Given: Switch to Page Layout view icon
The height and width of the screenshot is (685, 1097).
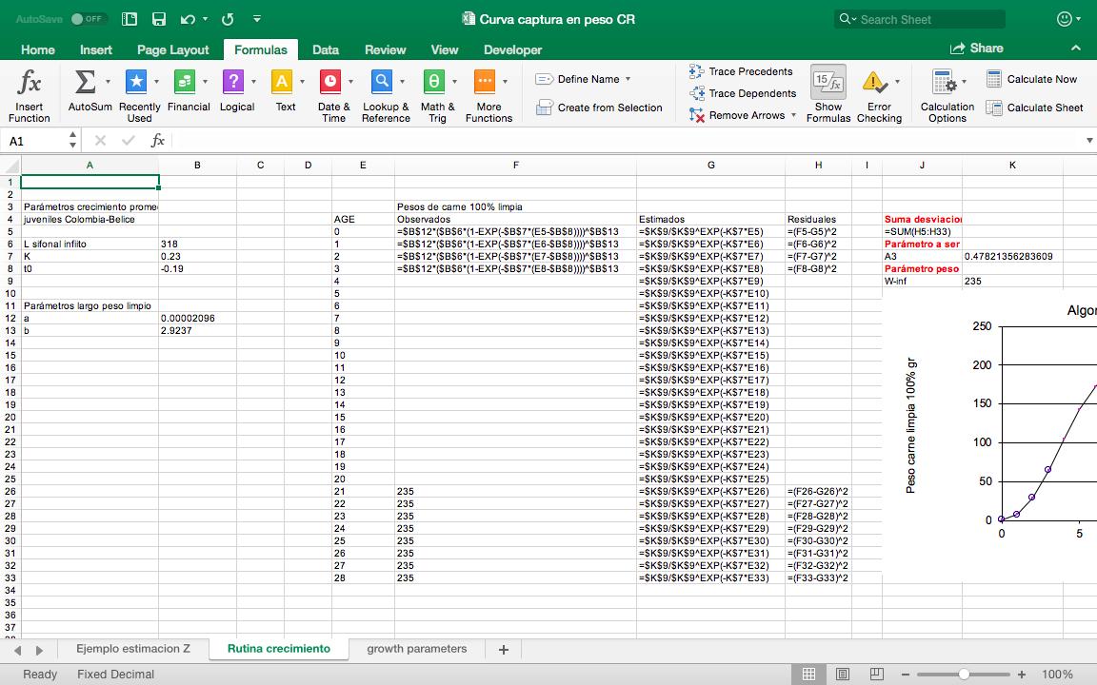Looking at the screenshot, I should point(843,674).
